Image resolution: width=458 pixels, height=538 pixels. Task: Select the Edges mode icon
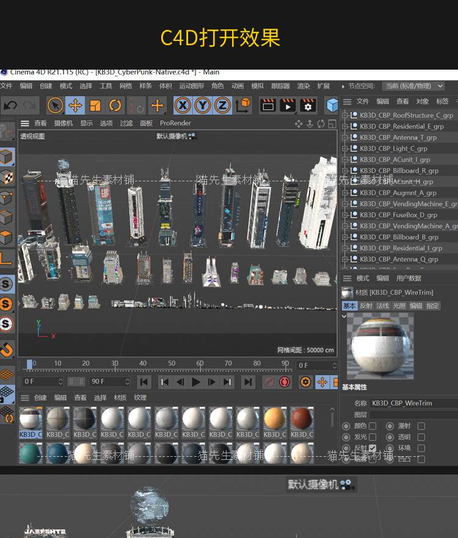(x=7, y=217)
